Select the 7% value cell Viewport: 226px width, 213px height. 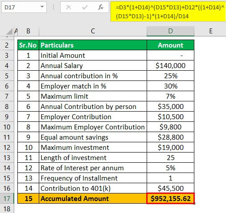(170, 96)
